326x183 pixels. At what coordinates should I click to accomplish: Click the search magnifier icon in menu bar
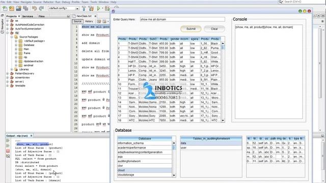point(281,2)
